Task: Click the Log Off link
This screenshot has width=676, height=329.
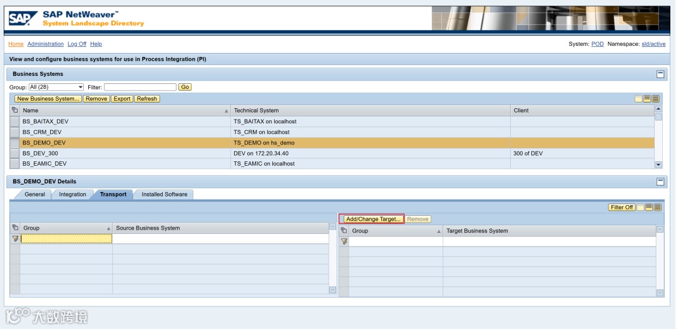Action: click(x=77, y=44)
